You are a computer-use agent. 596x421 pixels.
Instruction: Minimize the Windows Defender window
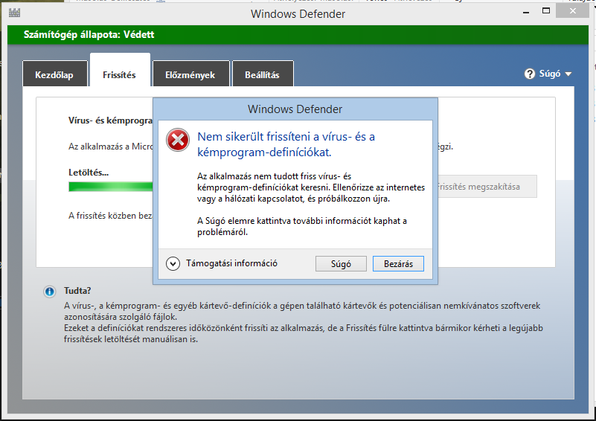coord(526,12)
